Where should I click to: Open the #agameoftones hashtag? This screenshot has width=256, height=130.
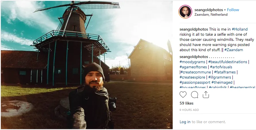coord(193,67)
